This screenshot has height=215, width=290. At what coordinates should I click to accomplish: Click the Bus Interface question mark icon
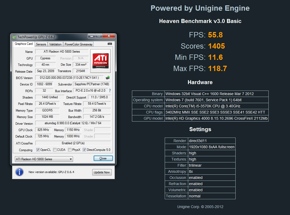pyautogui.click(x=110, y=91)
